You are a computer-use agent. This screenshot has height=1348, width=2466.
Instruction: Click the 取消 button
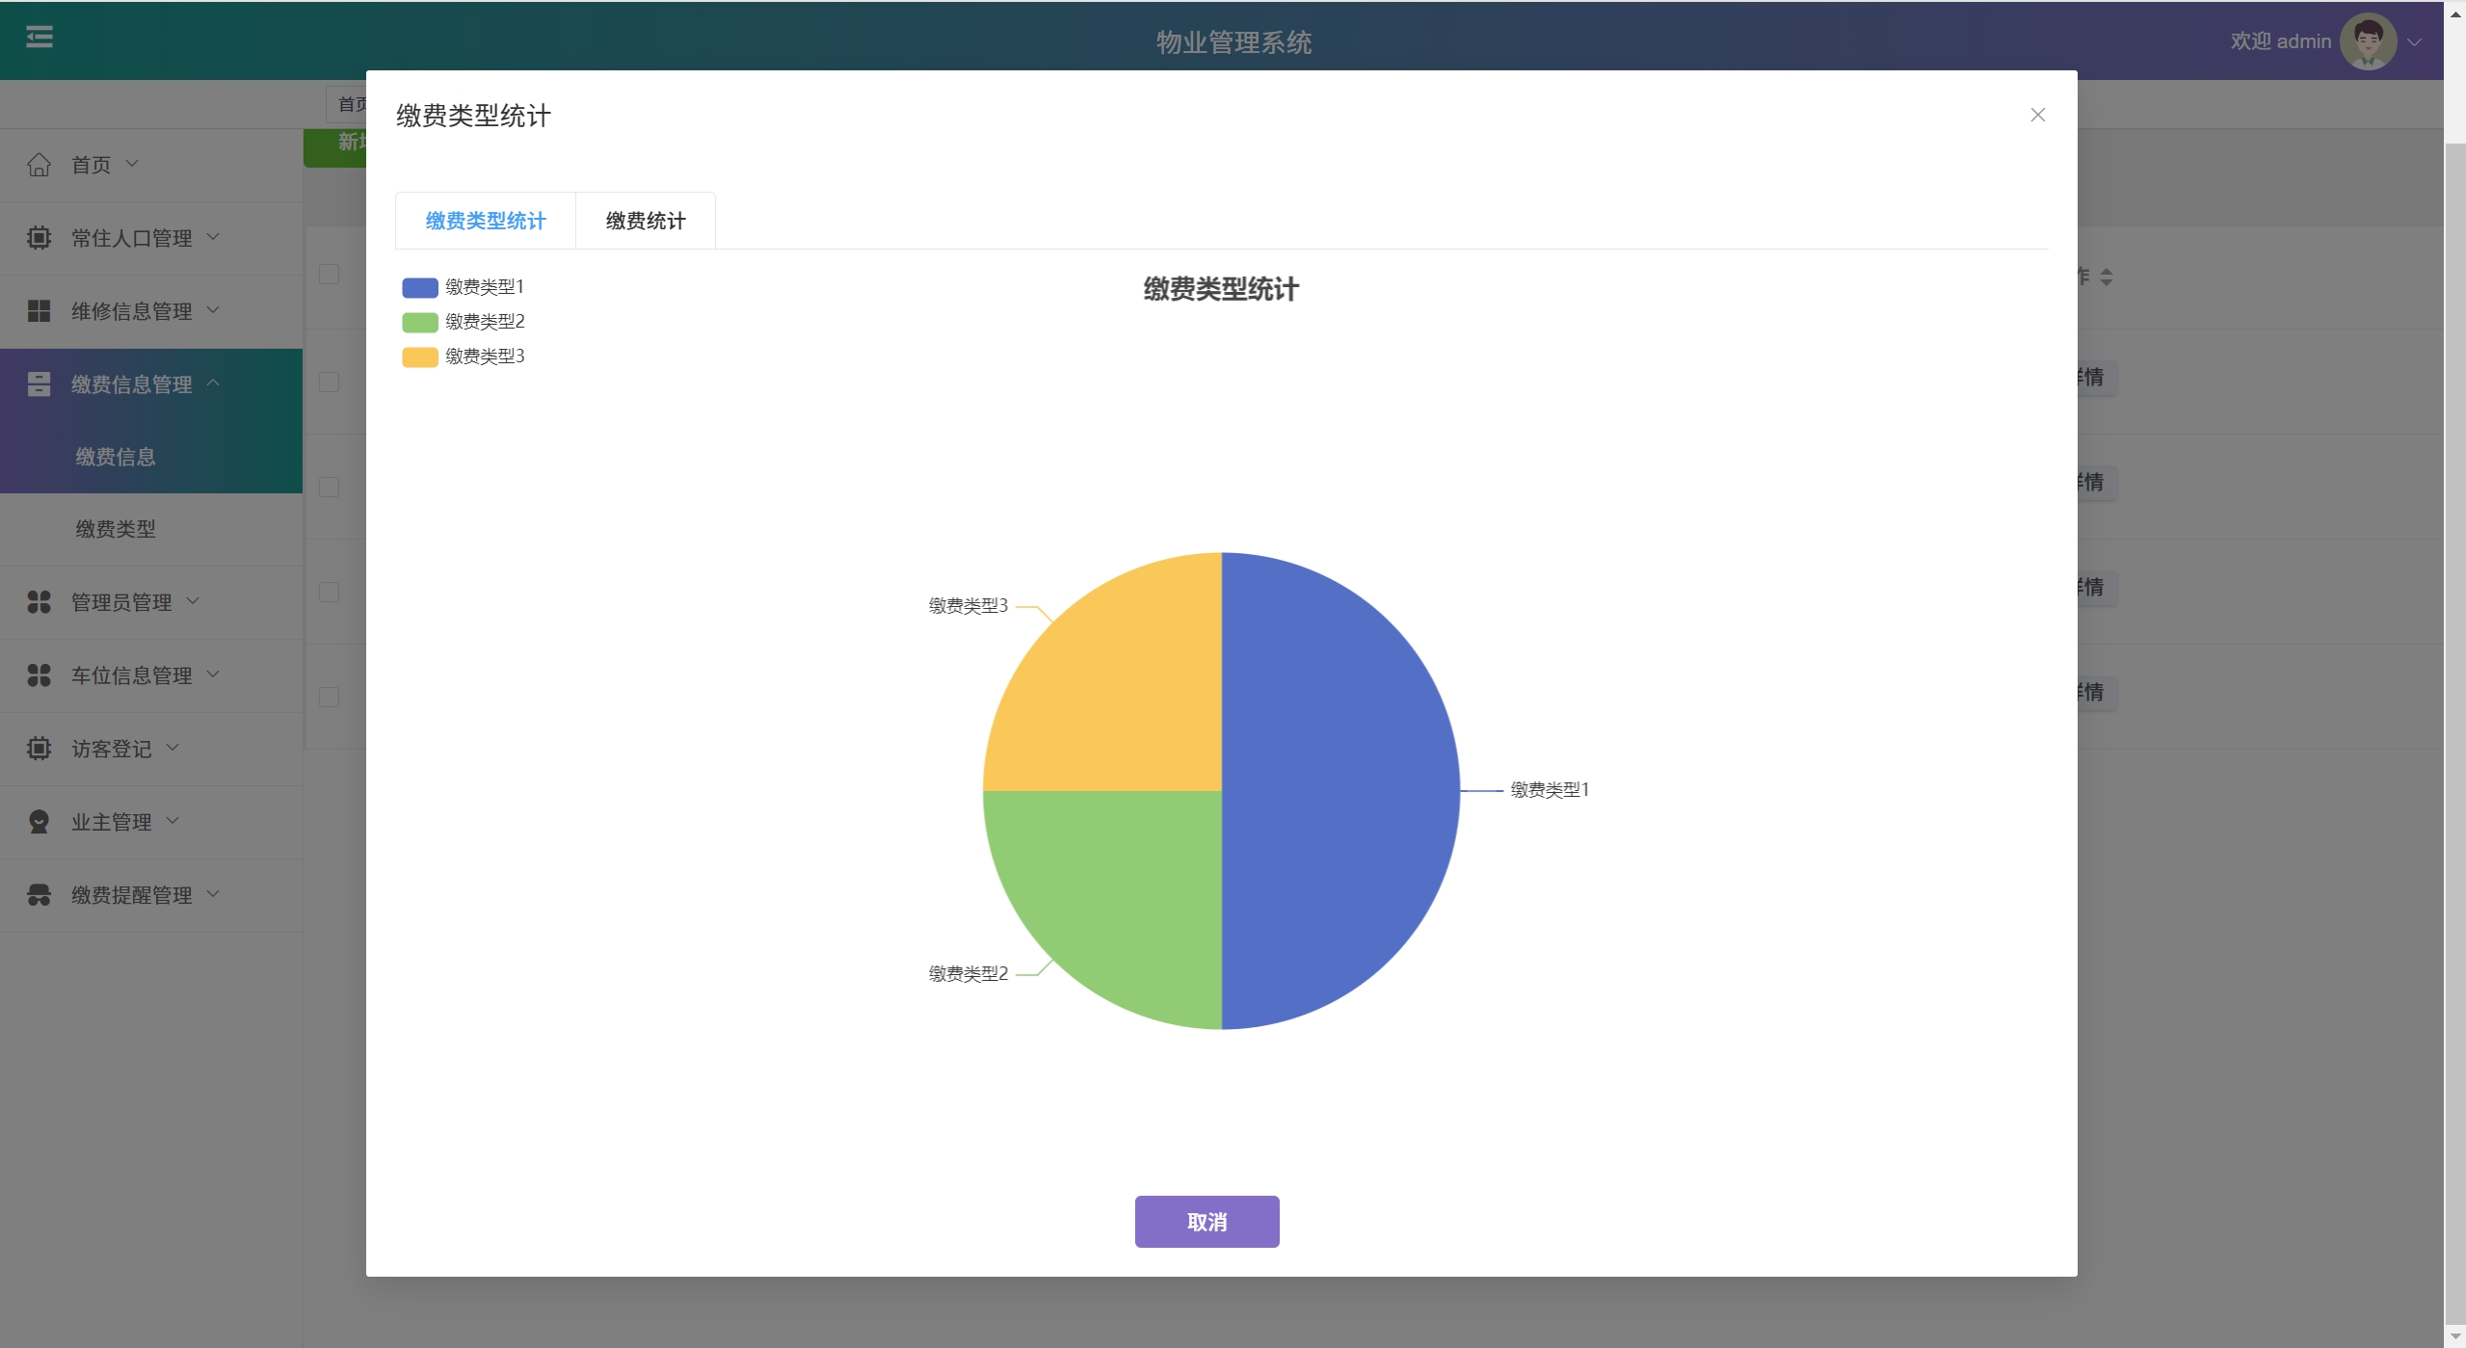coord(1206,1222)
